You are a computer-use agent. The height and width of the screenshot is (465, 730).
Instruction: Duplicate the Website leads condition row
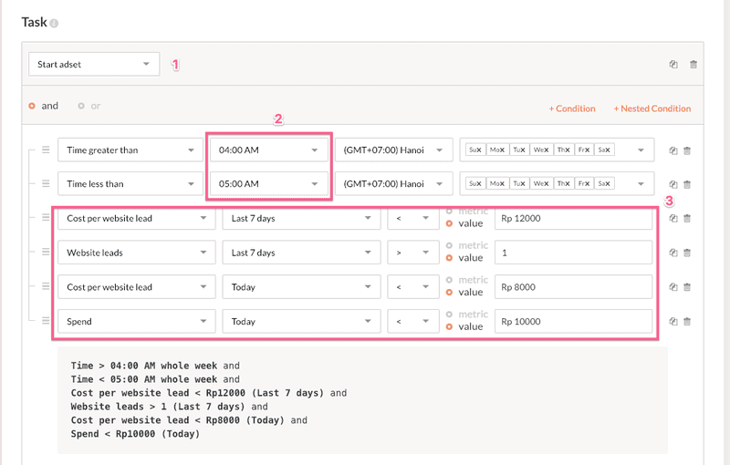(673, 253)
